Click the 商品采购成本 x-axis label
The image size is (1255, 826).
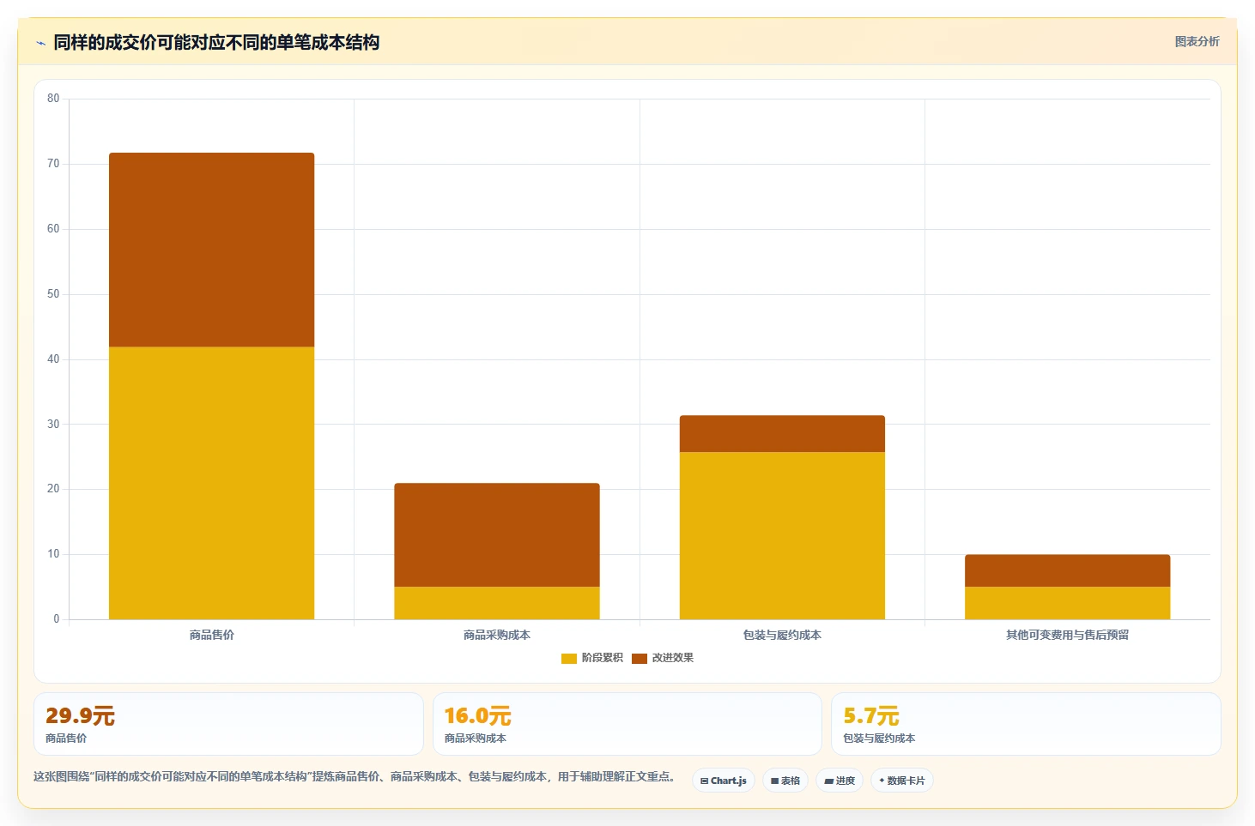497,635
